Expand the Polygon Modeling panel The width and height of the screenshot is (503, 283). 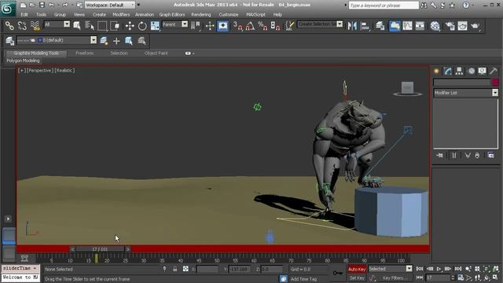[x=23, y=61]
